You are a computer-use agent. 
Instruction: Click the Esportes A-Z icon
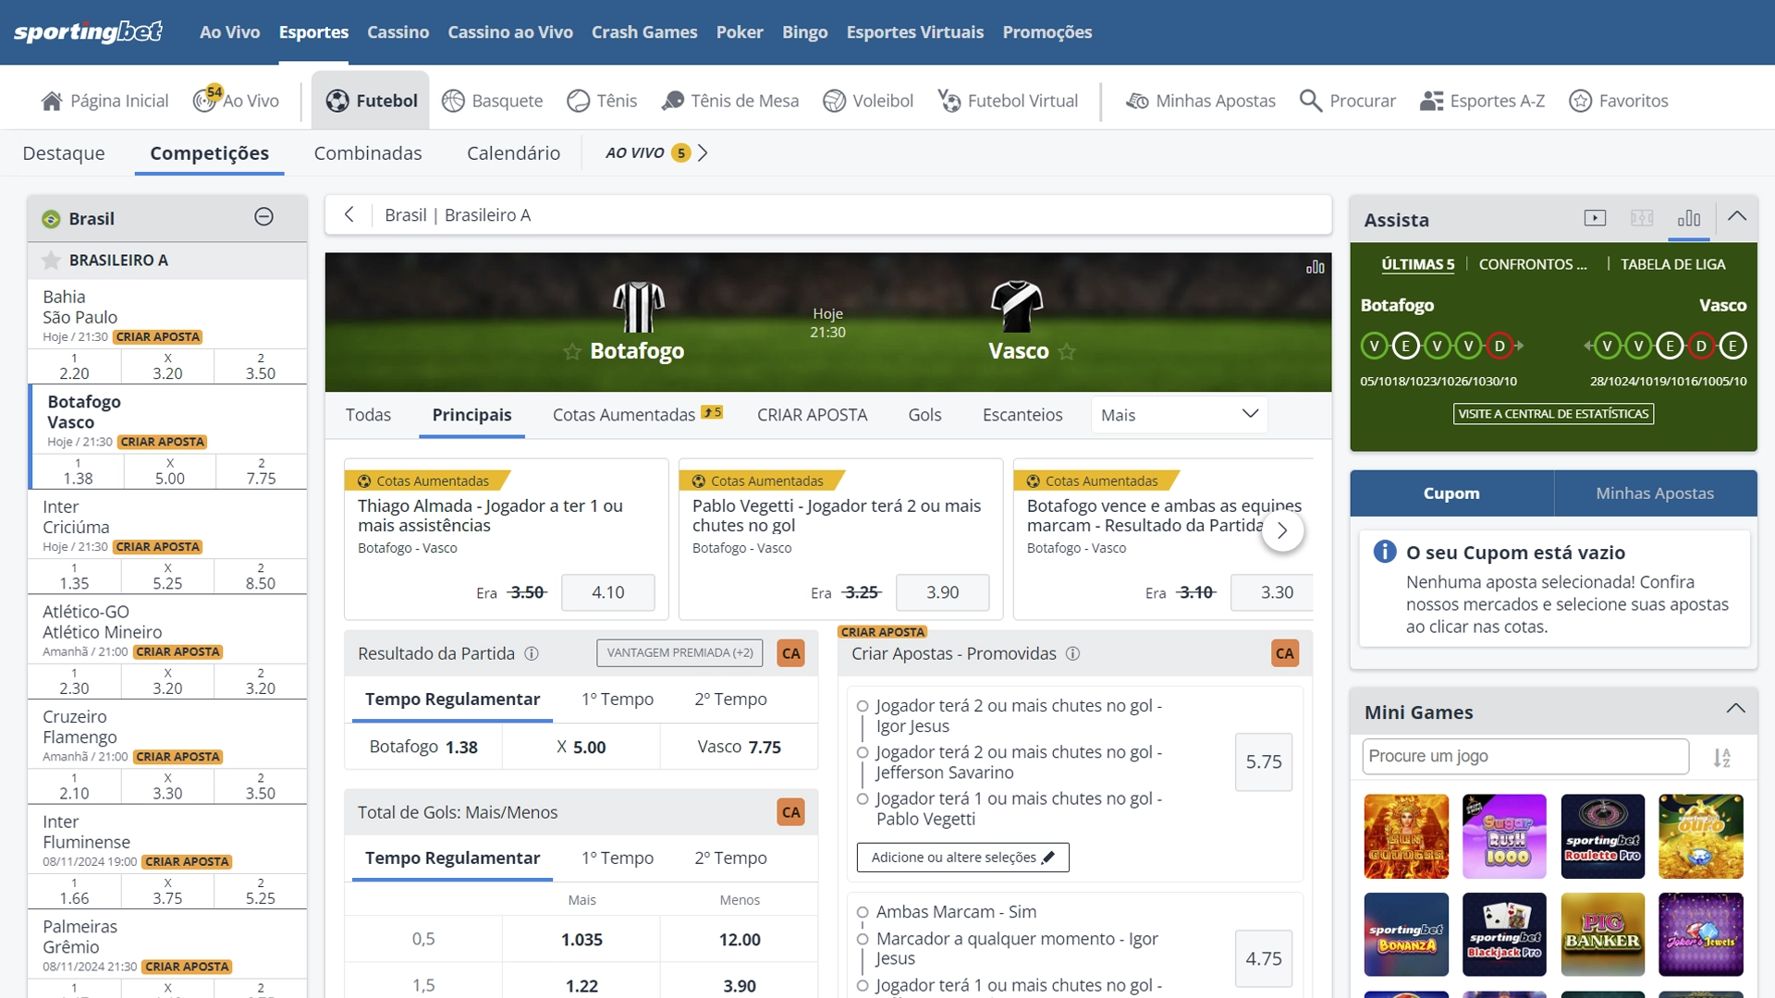tap(1431, 100)
